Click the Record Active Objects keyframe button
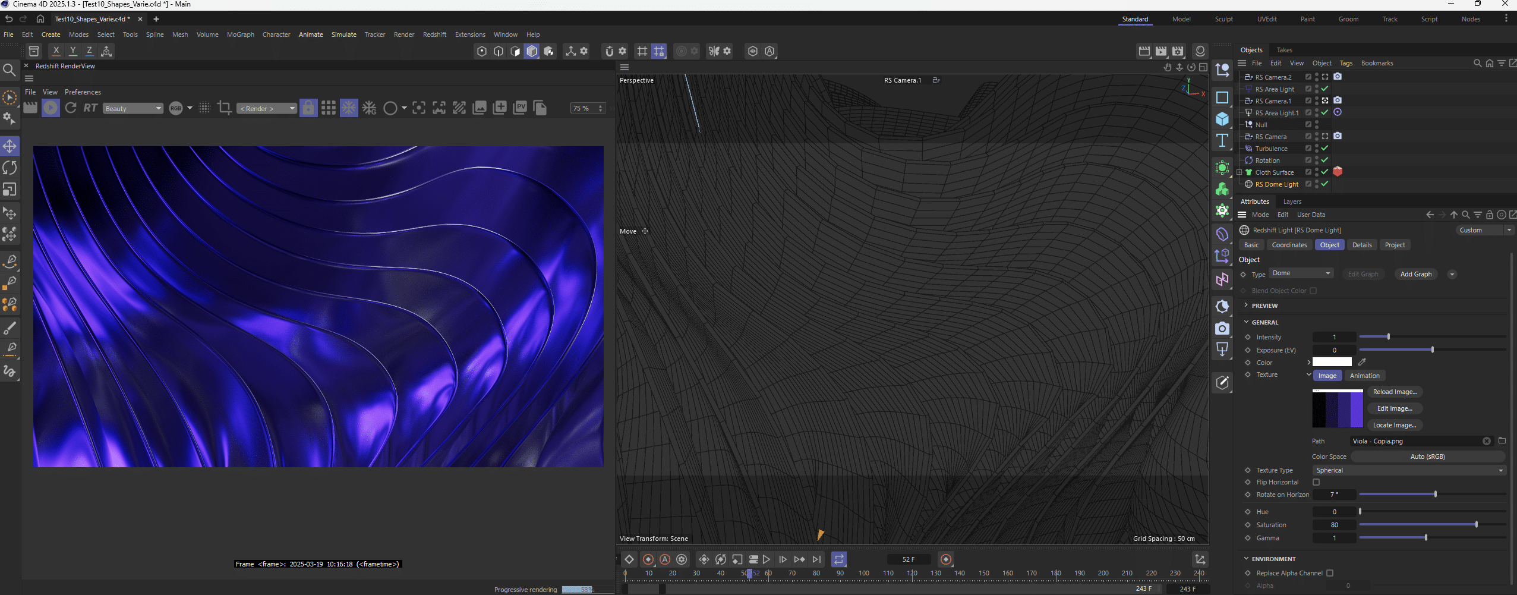Screen dimensions: 1517x595 tap(648, 559)
